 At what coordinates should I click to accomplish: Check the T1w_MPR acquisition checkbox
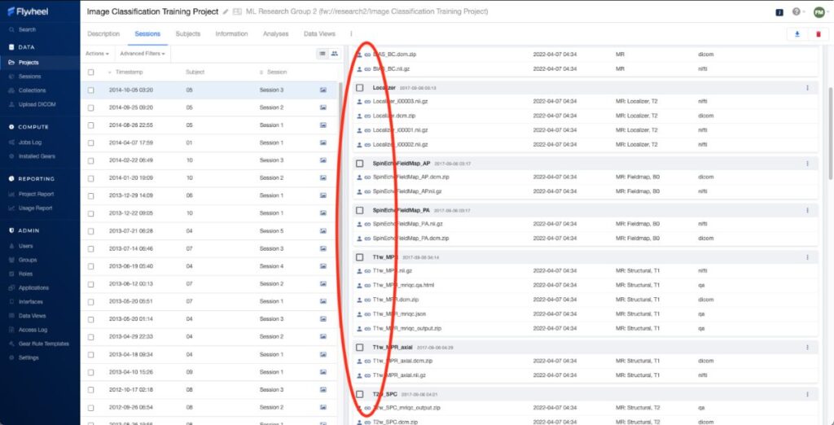click(x=359, y=257)
